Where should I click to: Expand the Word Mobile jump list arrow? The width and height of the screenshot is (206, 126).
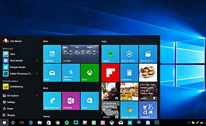[x=37, y=60]
